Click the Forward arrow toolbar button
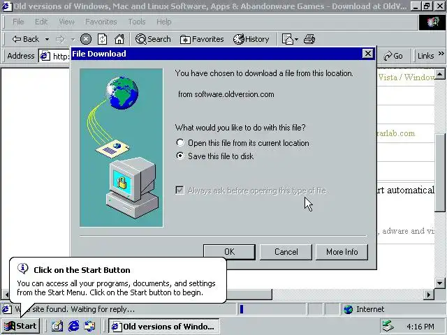 click(x=60, y=39)
